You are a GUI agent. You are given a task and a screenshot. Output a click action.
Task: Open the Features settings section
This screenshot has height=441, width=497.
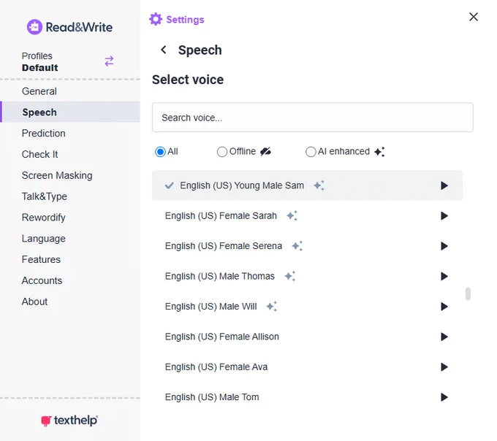pyautogui.click(x=70, y=260)
